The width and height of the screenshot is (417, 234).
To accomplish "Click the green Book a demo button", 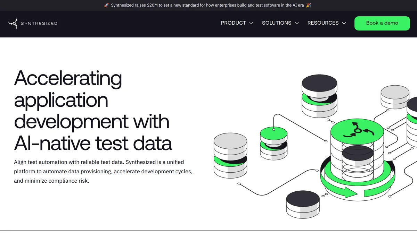I will tap(382, 23).
